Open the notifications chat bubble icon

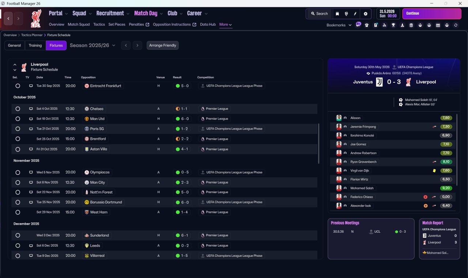(358, 25)
